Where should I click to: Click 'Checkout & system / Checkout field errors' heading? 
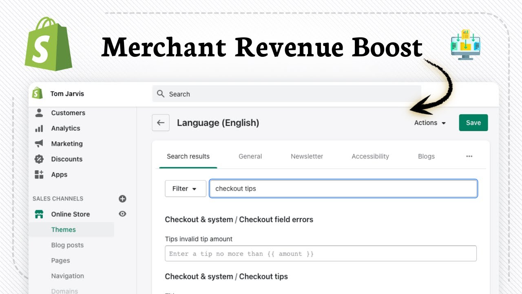coord(239,220)
